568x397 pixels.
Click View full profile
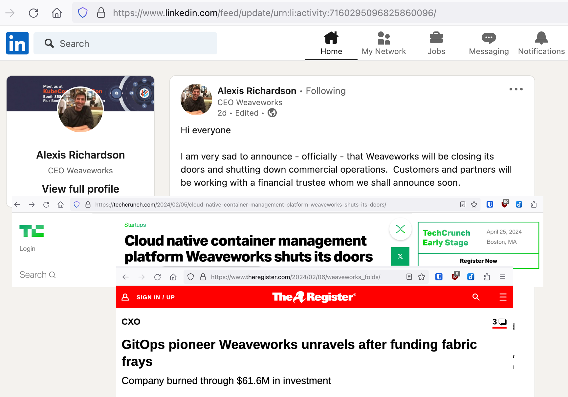click(x=80, y=189)
